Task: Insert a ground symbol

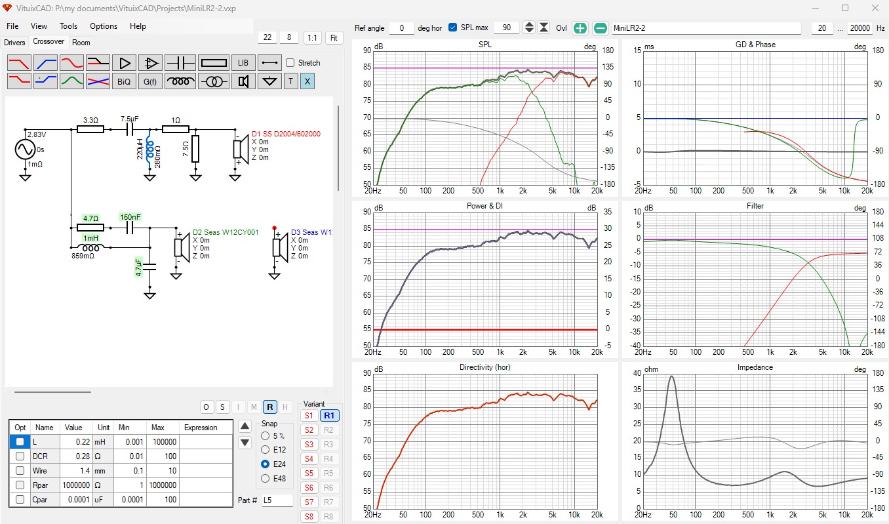Action: (269, 81)
